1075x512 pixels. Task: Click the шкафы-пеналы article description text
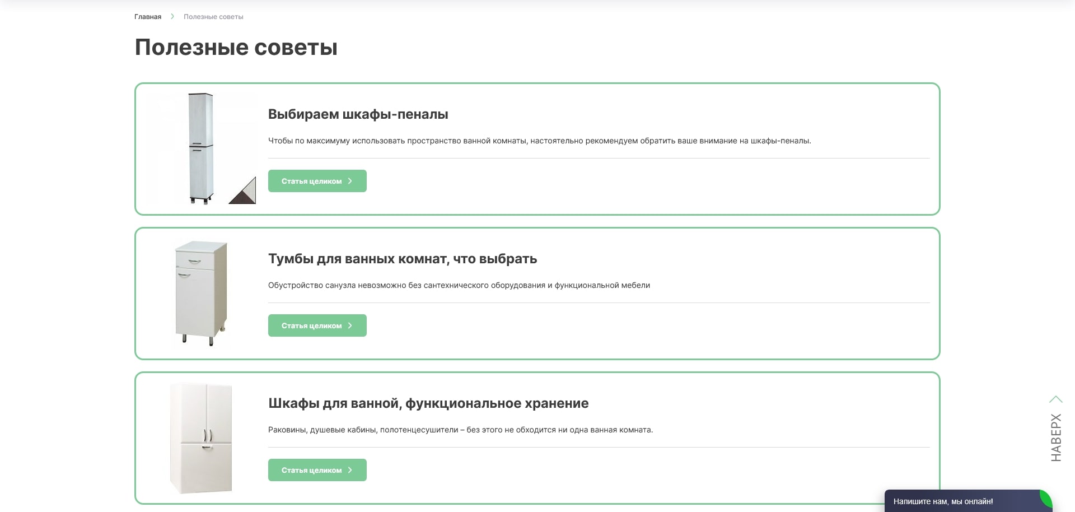click(539, 141)
